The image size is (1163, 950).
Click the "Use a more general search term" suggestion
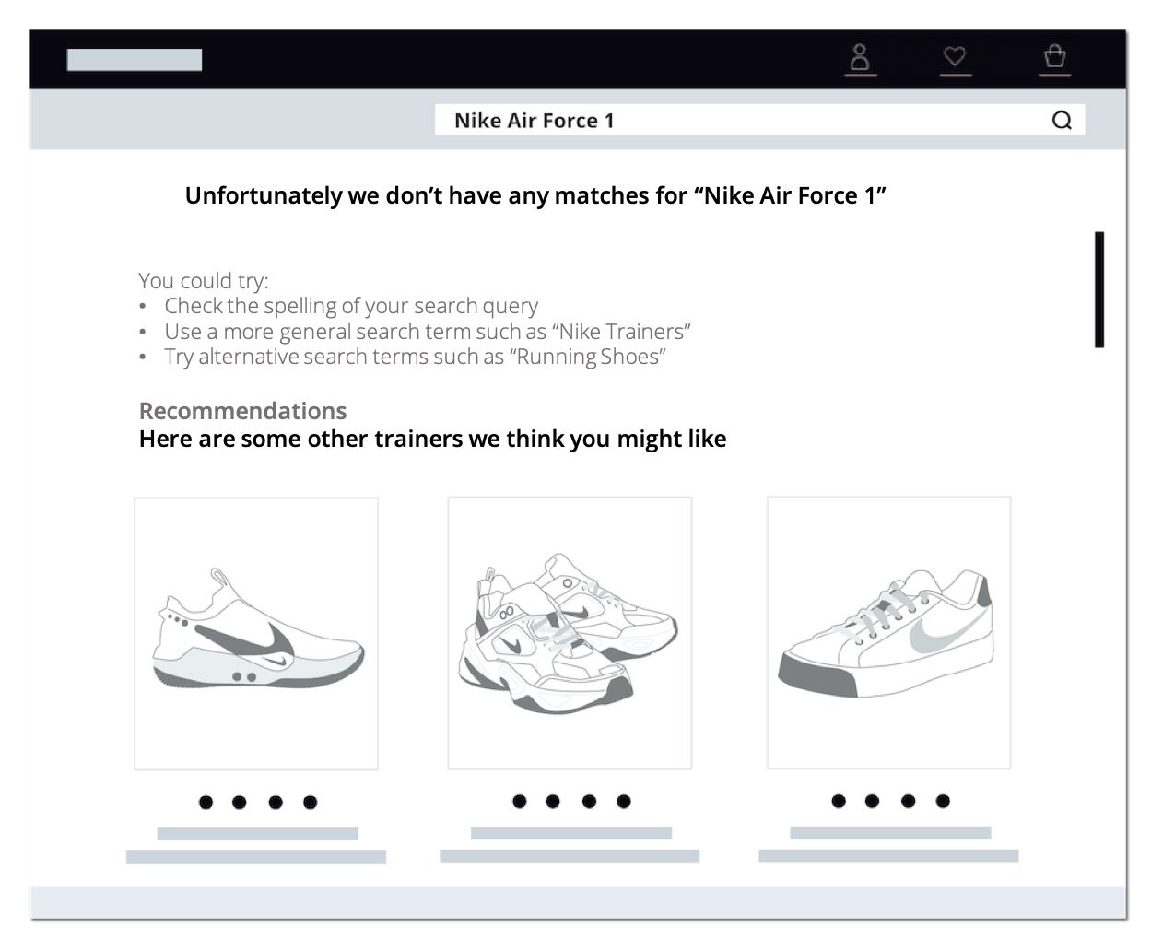428,332
